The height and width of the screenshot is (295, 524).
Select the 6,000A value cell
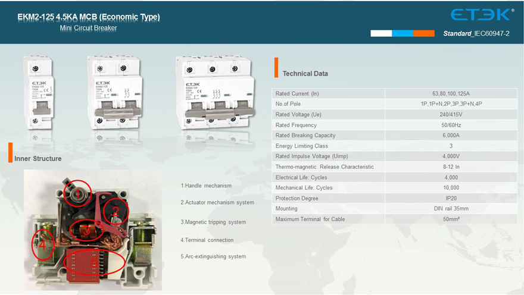pos(451,135)
